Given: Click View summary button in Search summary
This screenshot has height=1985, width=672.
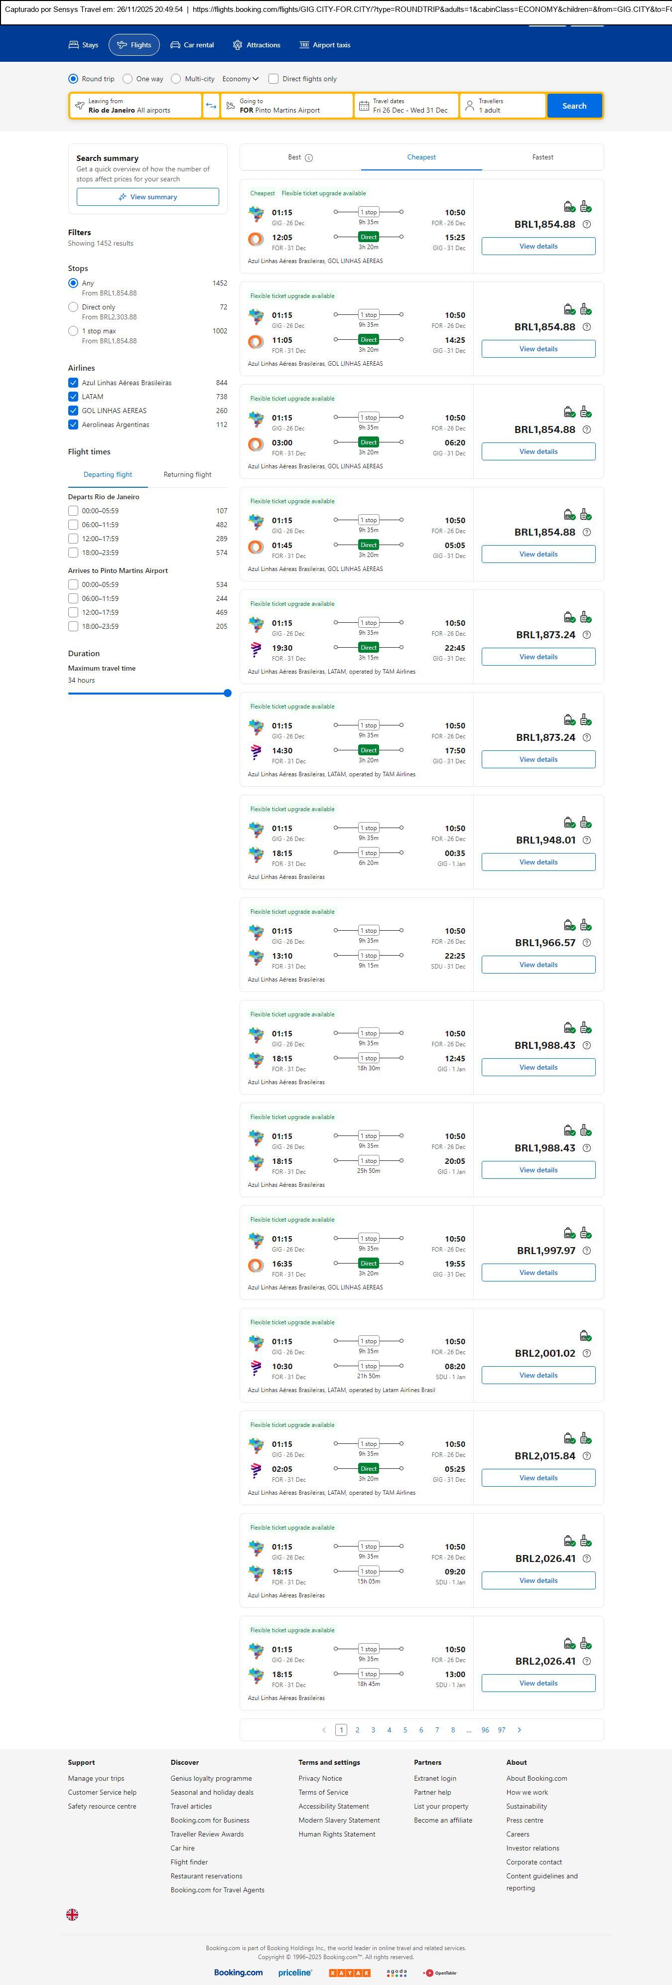Looking at the screenshot, I should click(x=147, y=197).
